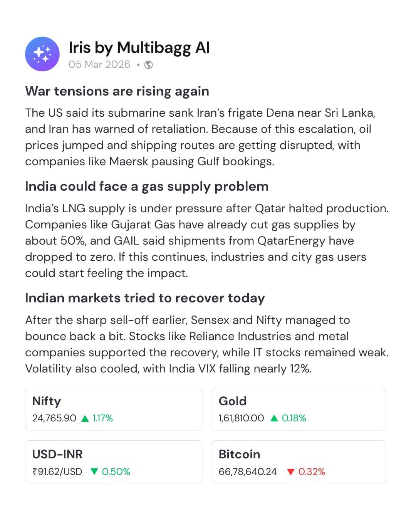
Task: Open the Iris by Multibagg AI profile name
Action: click(139, 48)
